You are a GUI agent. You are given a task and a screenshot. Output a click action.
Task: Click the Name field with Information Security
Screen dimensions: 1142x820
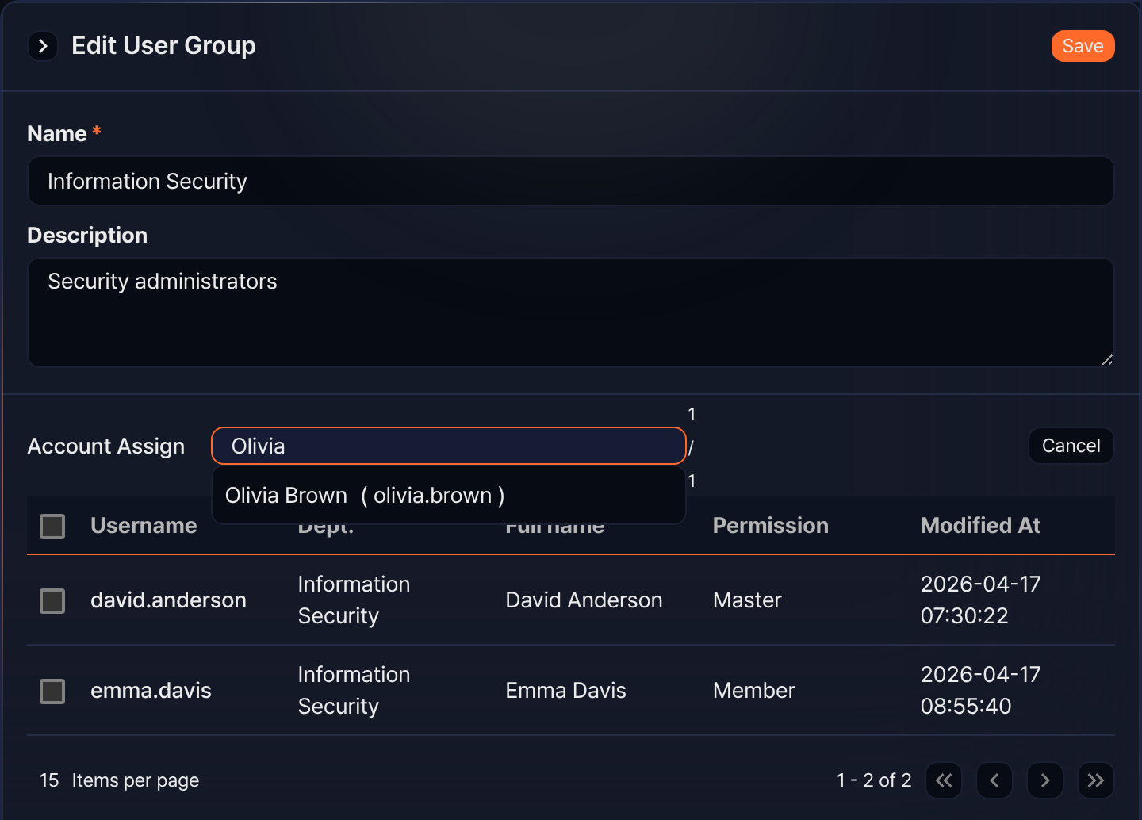(571, 181)
